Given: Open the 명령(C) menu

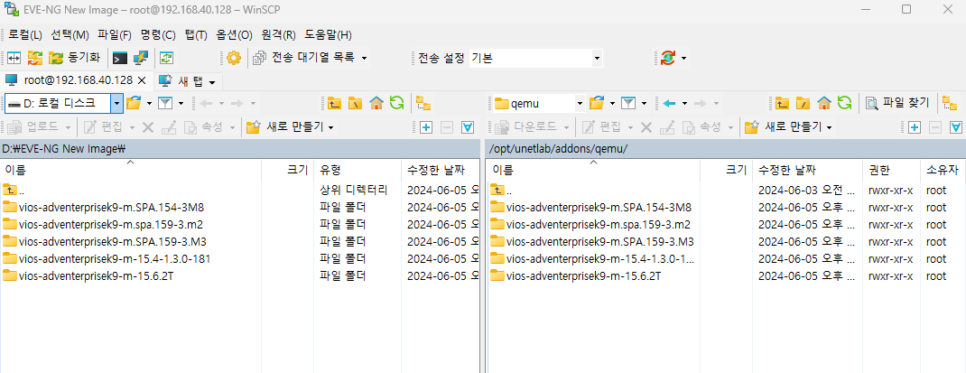Looking at the screenshot, I should point(158,34).
